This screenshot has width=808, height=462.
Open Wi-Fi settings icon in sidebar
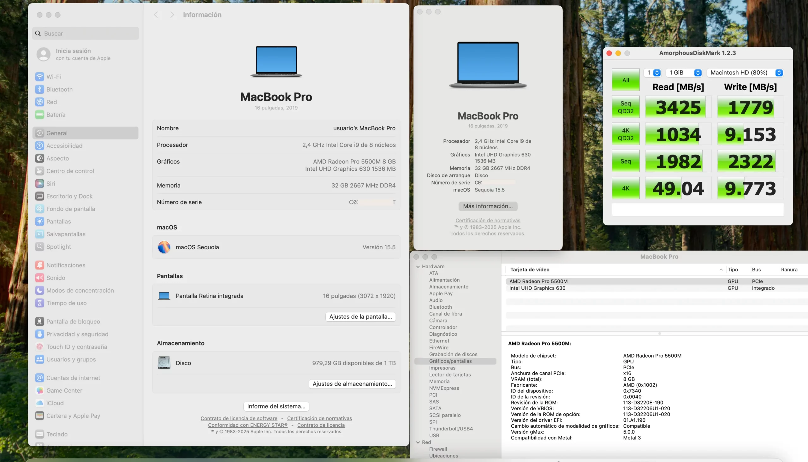pos(39,77)
